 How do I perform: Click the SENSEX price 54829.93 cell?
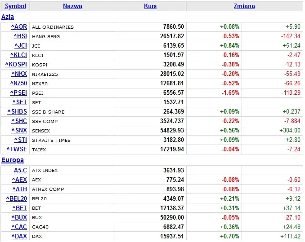tap(150, 130)
